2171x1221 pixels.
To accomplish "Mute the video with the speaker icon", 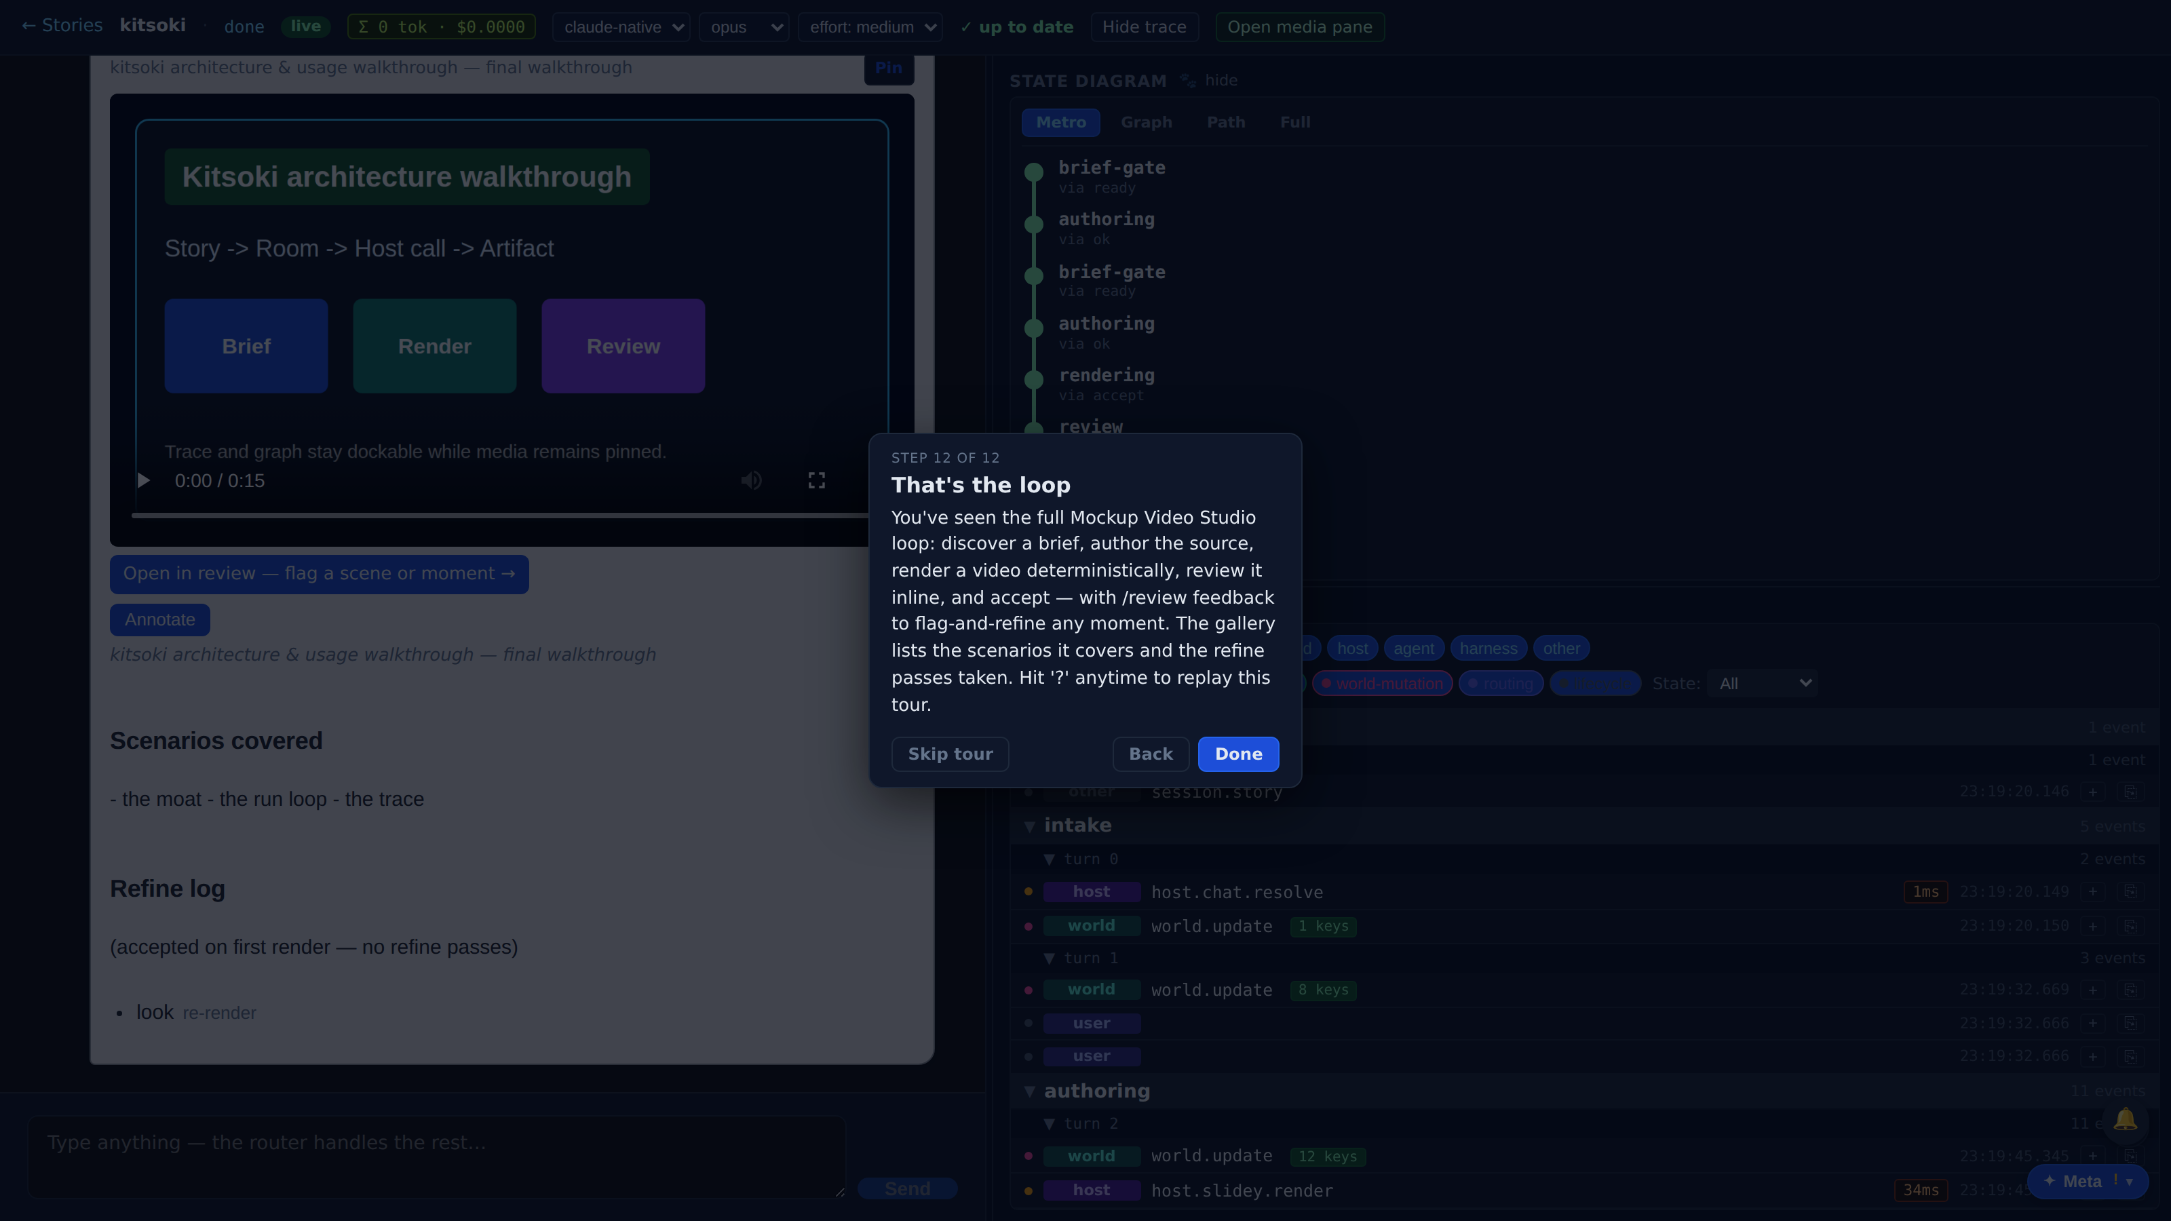I will click(751, 480).
